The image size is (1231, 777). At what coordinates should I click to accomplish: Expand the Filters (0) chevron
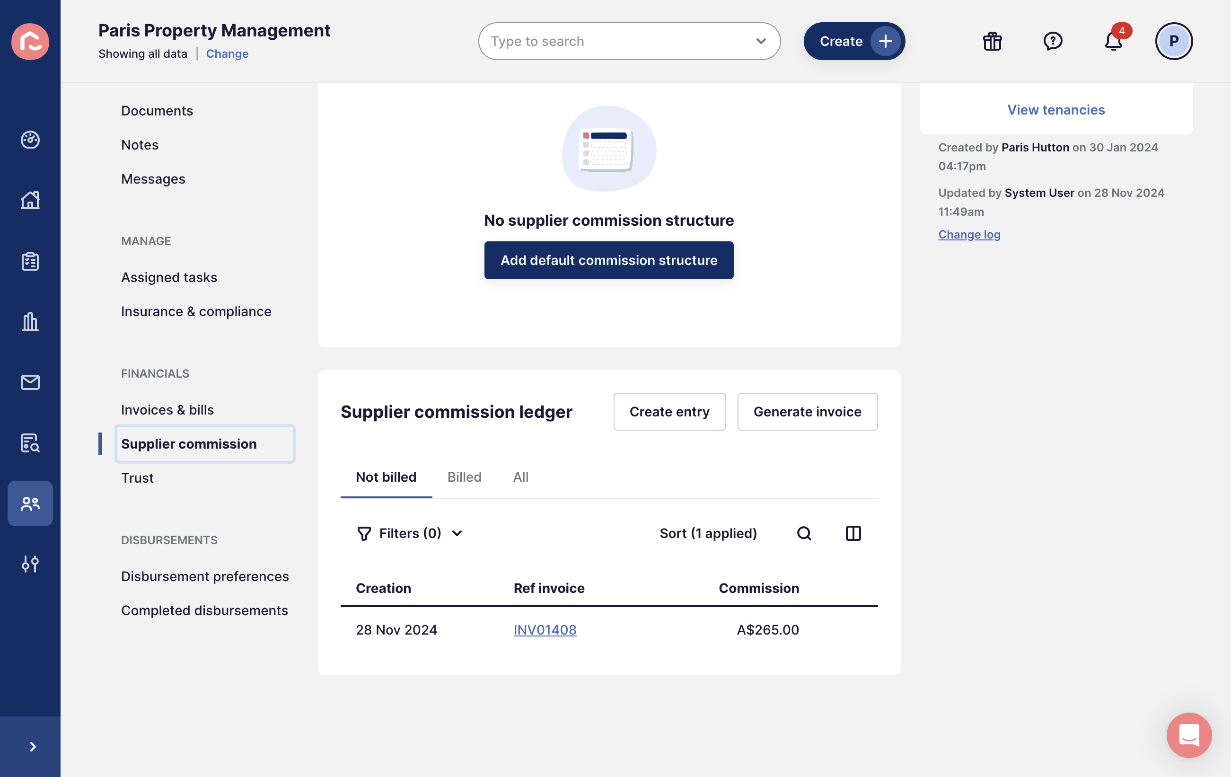[457, 534]
